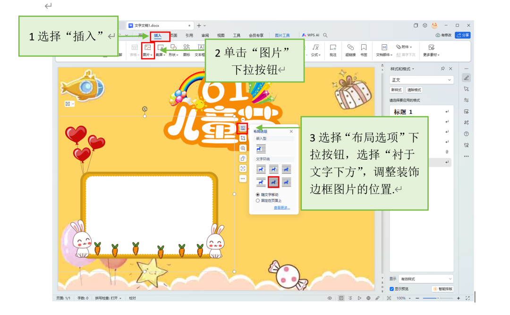Viewport: 510px width, 315px height.
Task: Click the web layout globe icon
Action: [x=368, y=298]
